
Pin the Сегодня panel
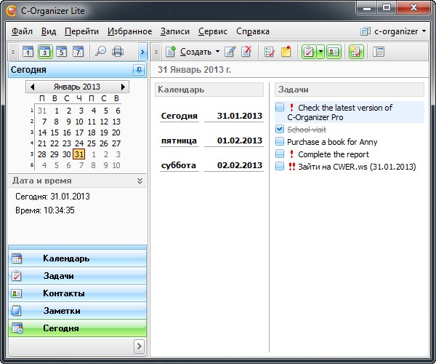click(x=138, y=70)
